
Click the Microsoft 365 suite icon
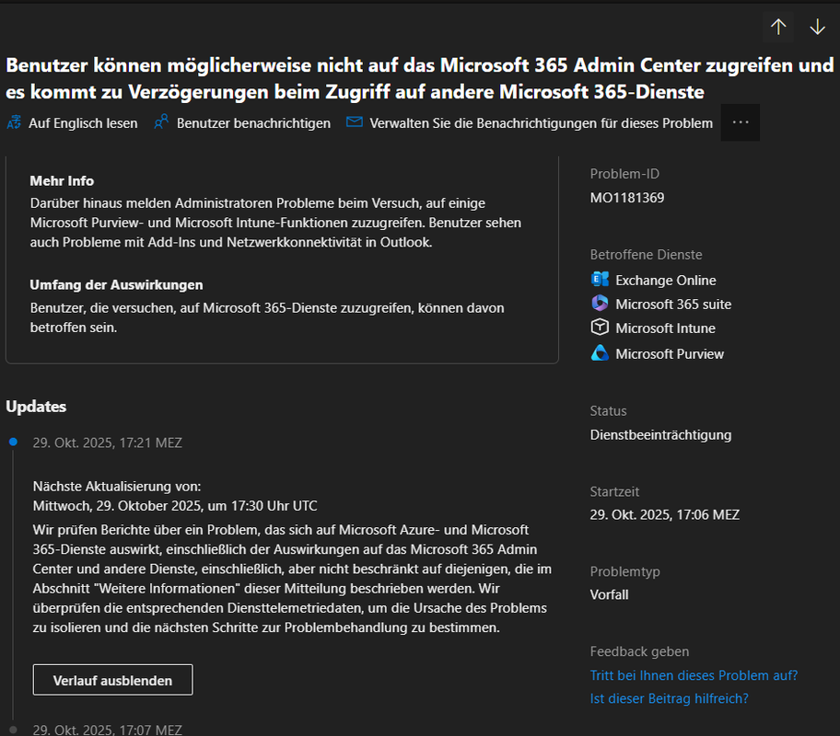click(600, 303)
